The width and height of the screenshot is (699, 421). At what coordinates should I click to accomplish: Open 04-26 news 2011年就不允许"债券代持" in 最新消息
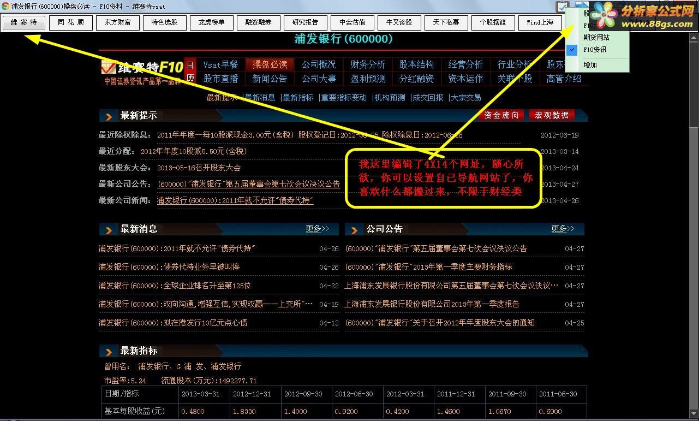[177, 248]
